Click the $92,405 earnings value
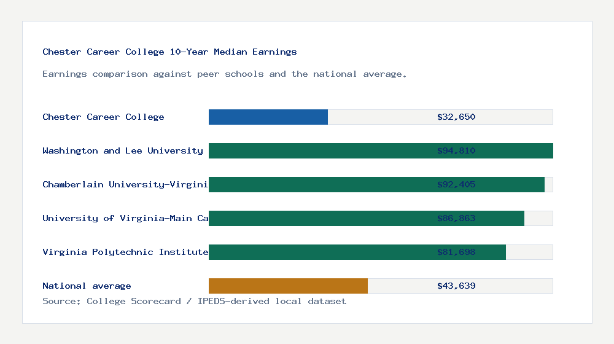 456,184
